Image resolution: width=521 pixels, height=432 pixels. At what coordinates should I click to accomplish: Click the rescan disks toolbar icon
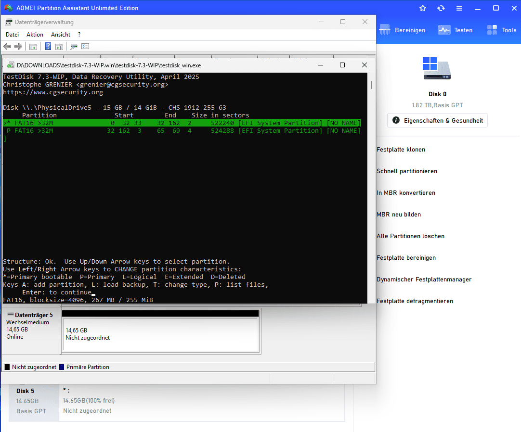pos(74,47)
